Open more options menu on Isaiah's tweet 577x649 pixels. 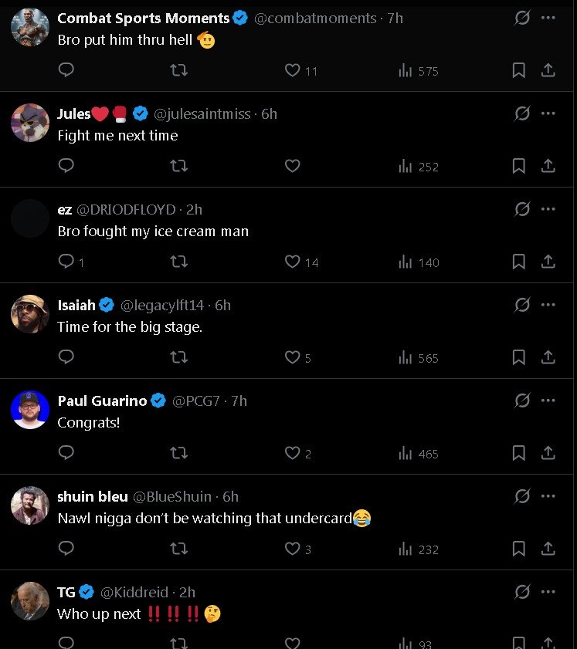click(x=548, y=305)
